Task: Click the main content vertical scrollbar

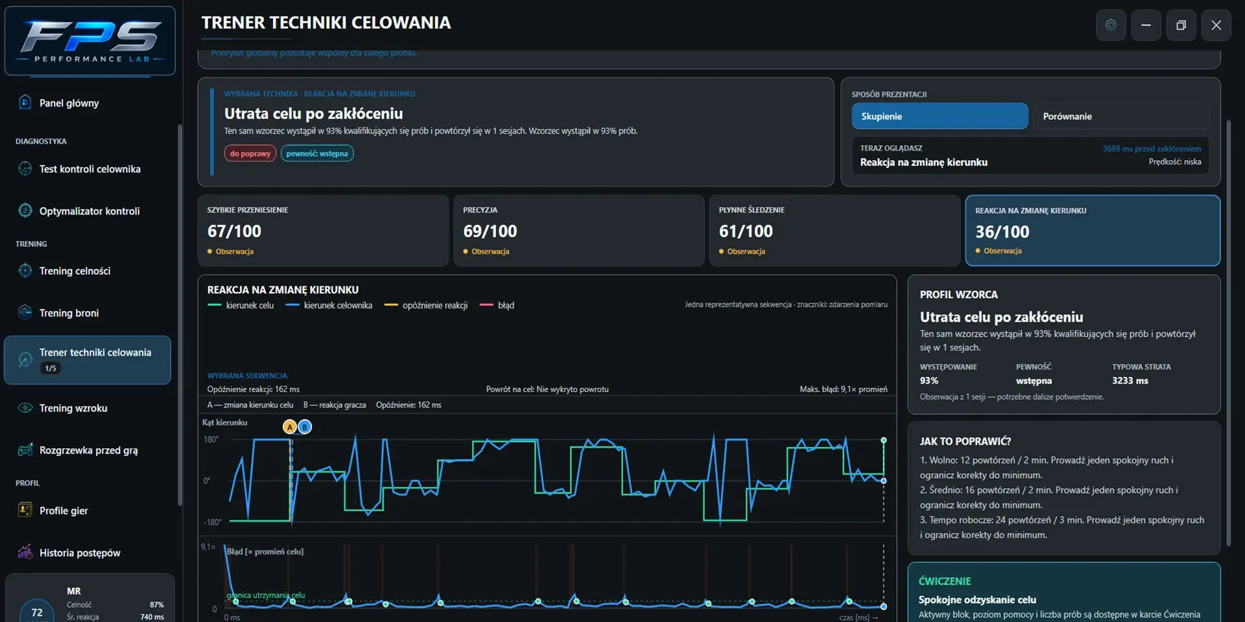Action: point(1228,334)
